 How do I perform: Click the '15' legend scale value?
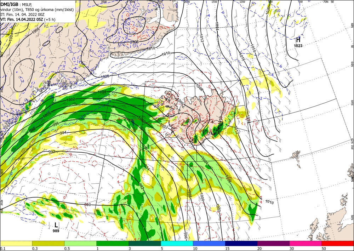(x=227, y=249)
